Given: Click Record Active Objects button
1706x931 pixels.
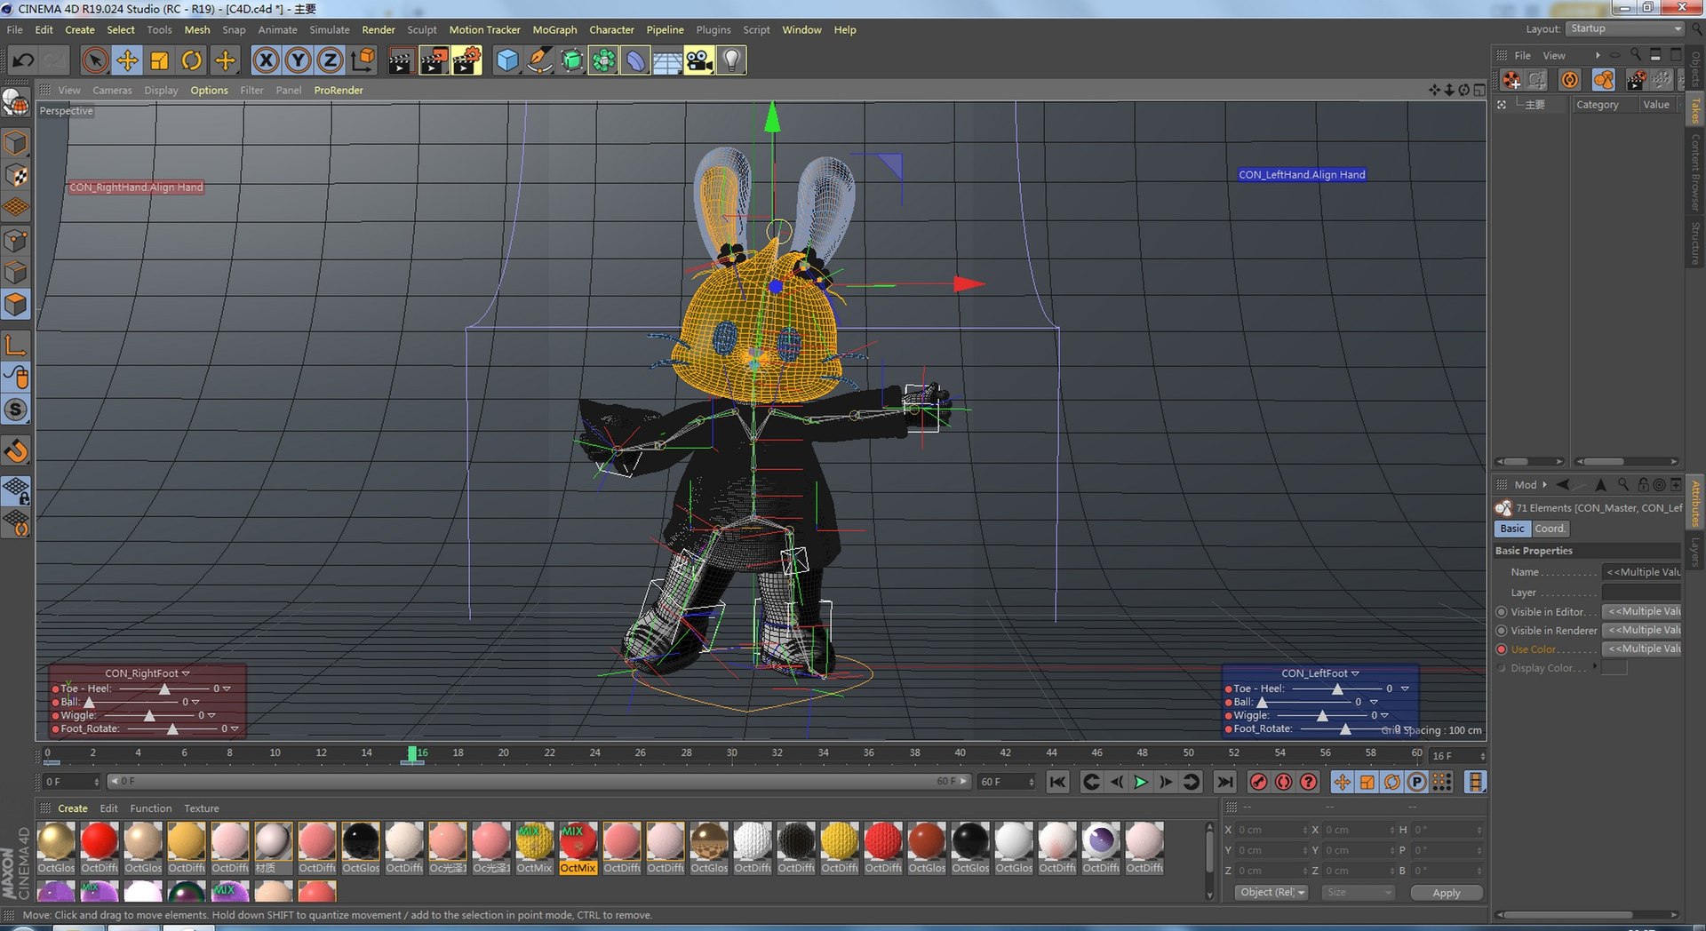Looking at the screenshot, I should tap(1258, 782).
